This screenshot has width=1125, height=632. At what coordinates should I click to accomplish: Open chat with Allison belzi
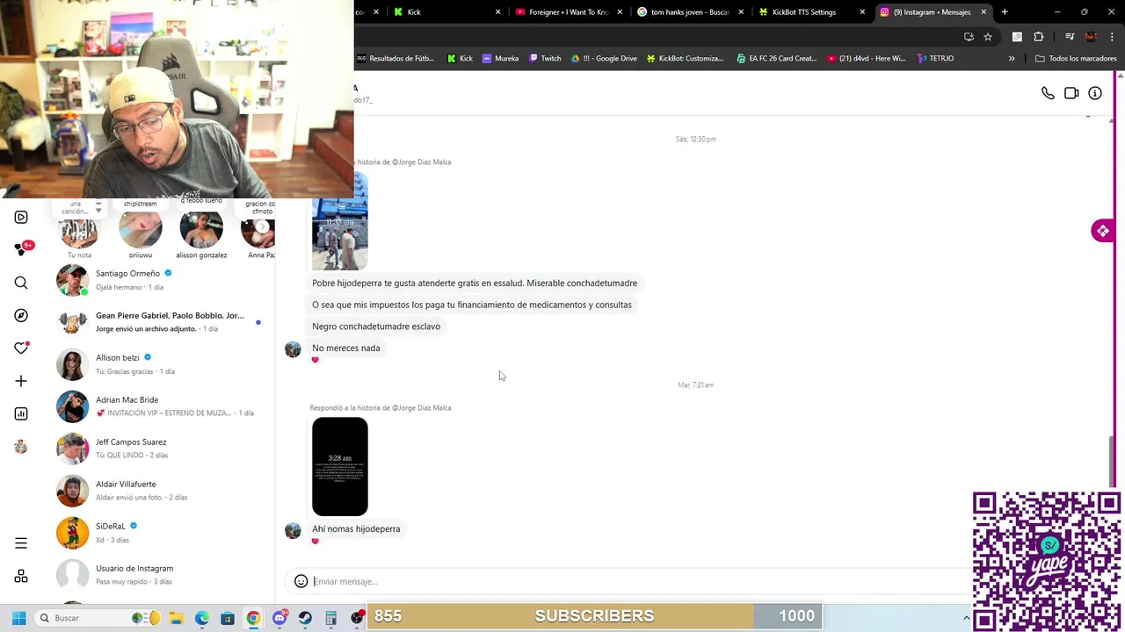pos(163,364)
